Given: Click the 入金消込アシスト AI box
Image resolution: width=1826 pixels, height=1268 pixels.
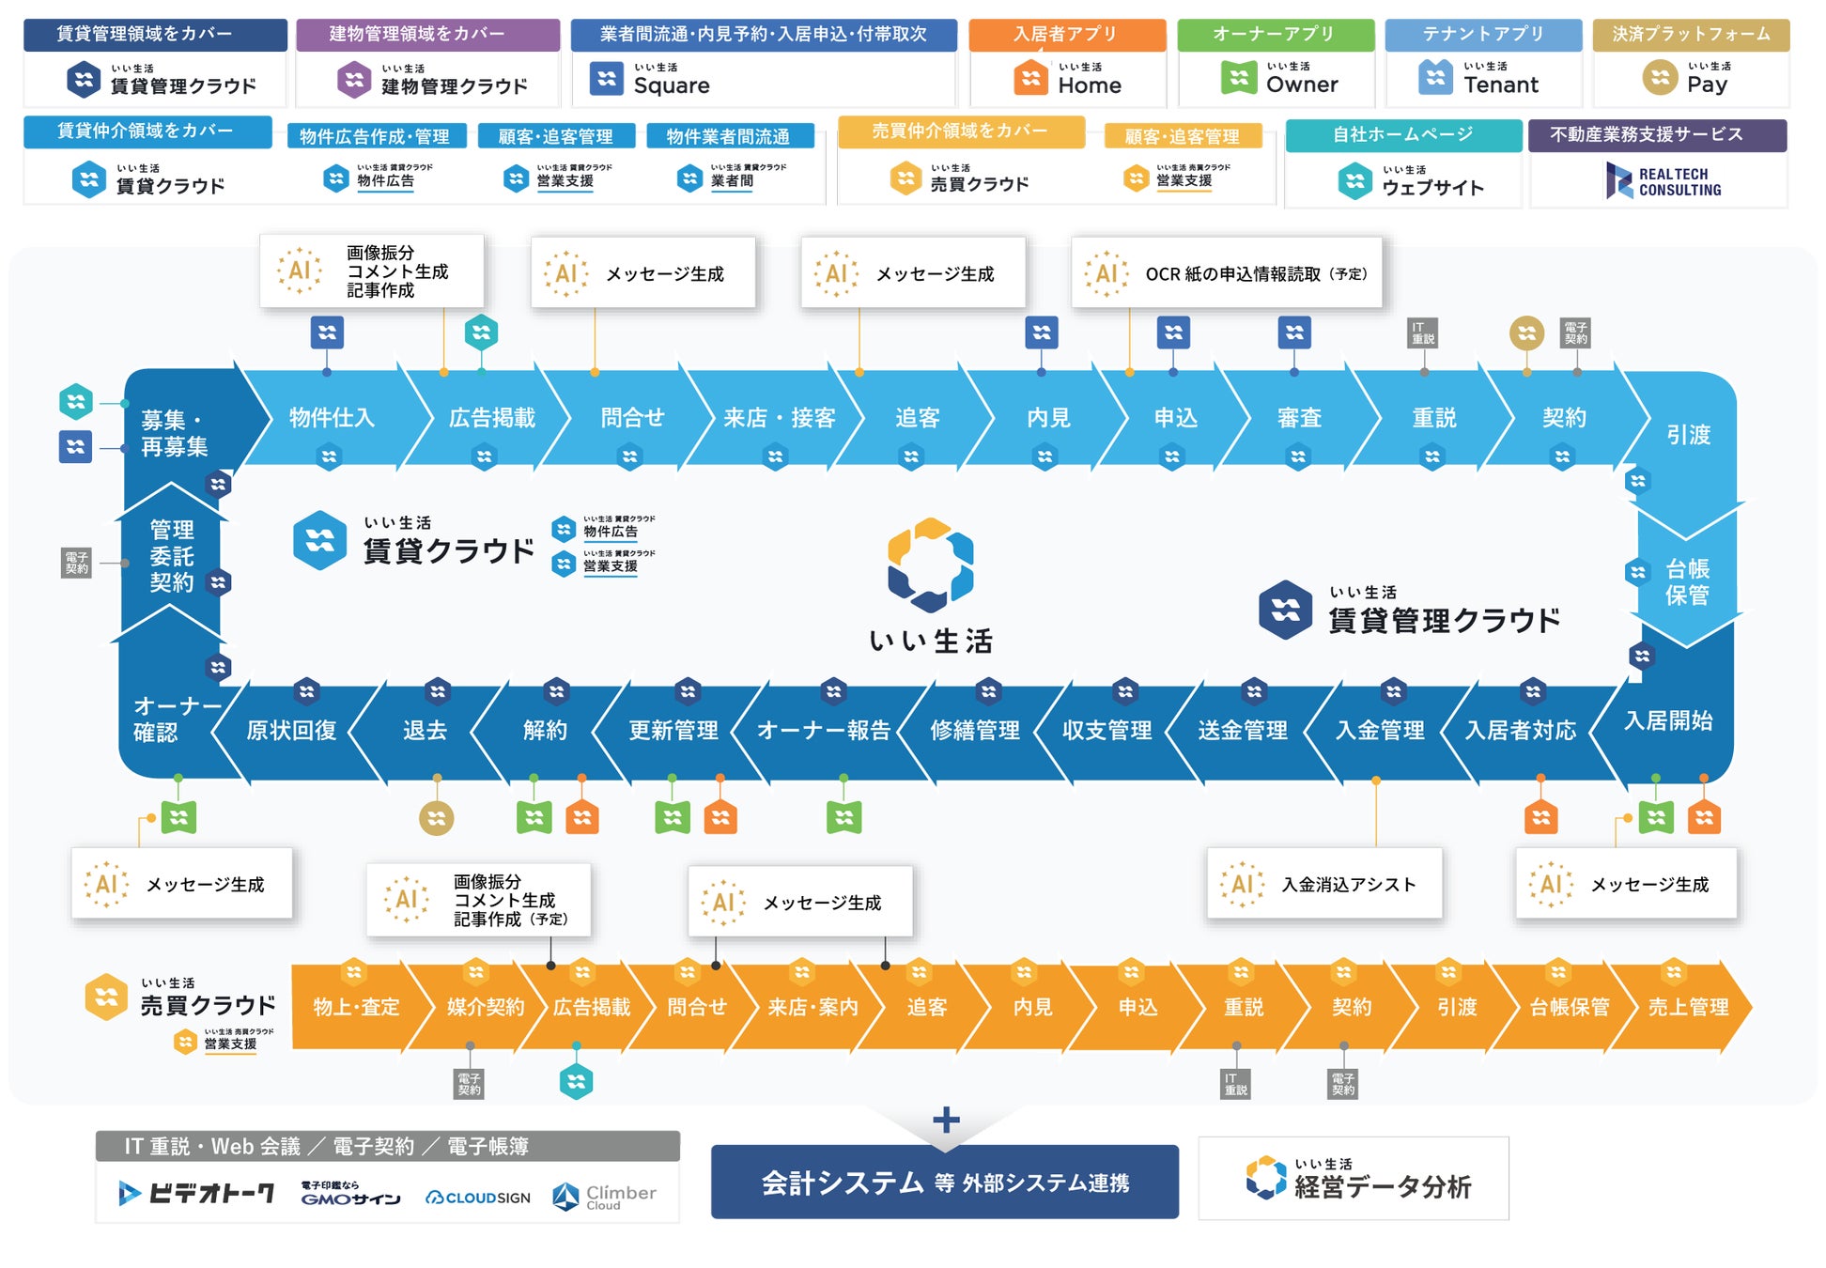Looking at the screenshot, I should 1325,884.
